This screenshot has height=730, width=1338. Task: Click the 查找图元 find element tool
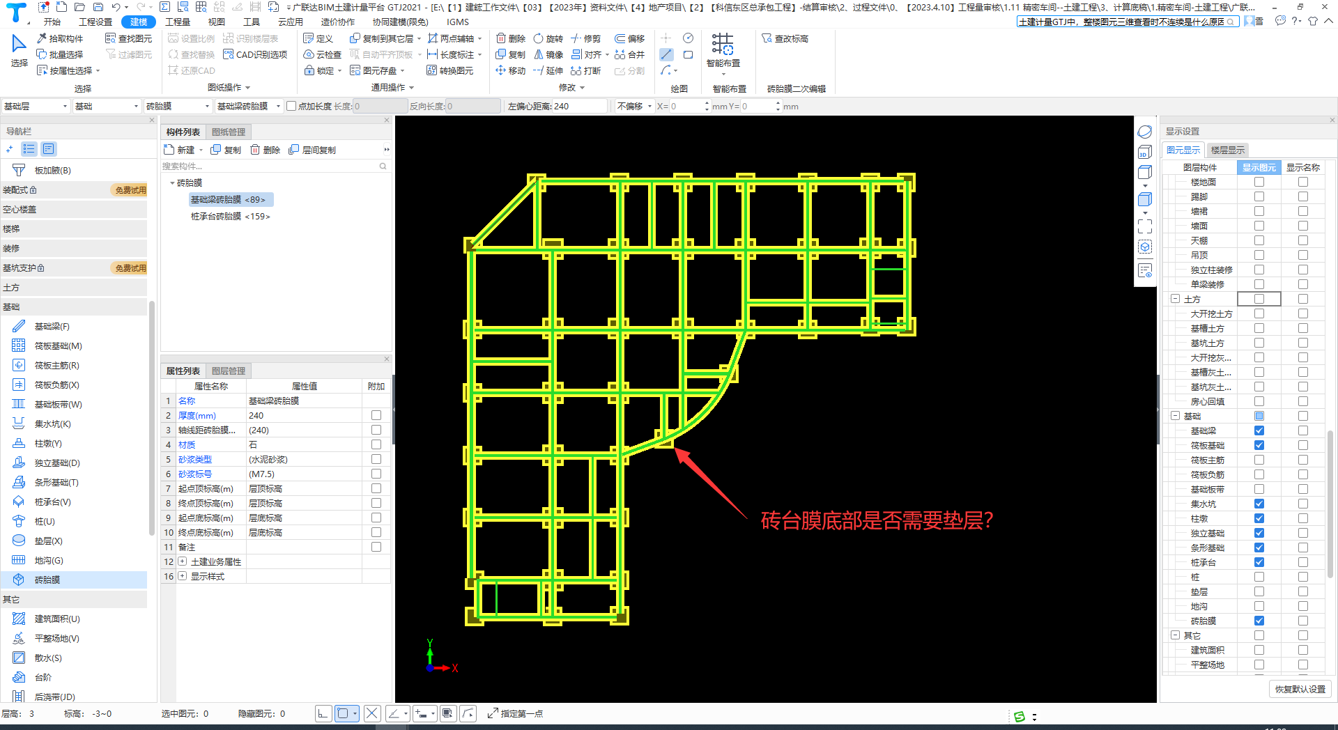click(128, 38)
